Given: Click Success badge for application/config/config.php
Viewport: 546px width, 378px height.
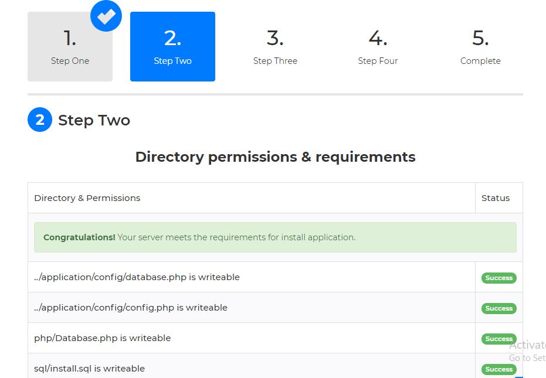Looking at the screenshot, I should [498, 308].
